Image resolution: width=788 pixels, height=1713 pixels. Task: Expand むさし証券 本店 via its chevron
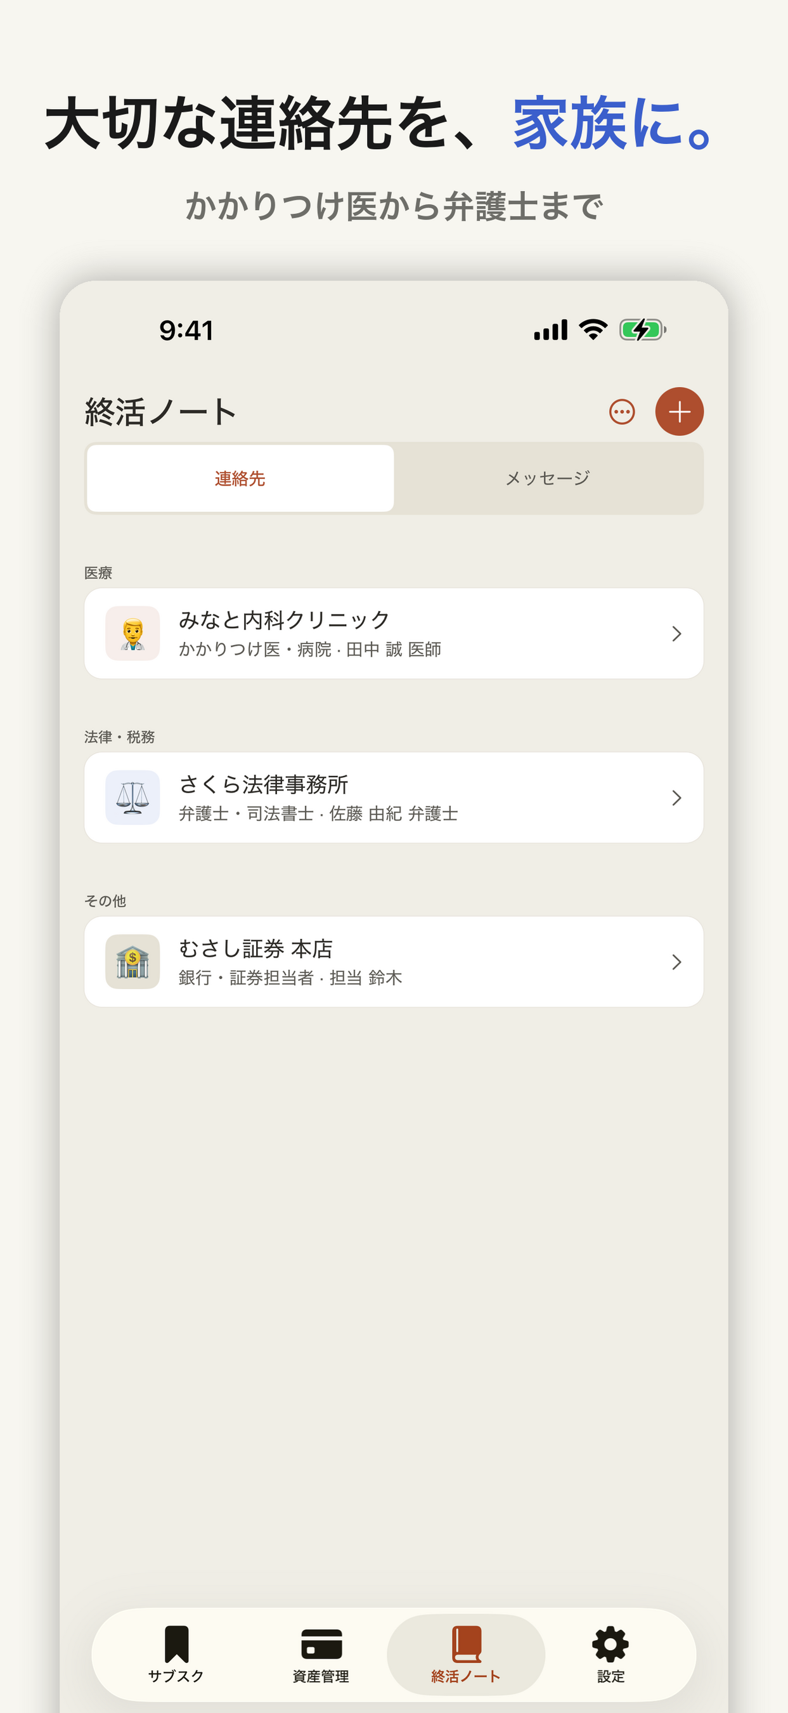point(676,962)
